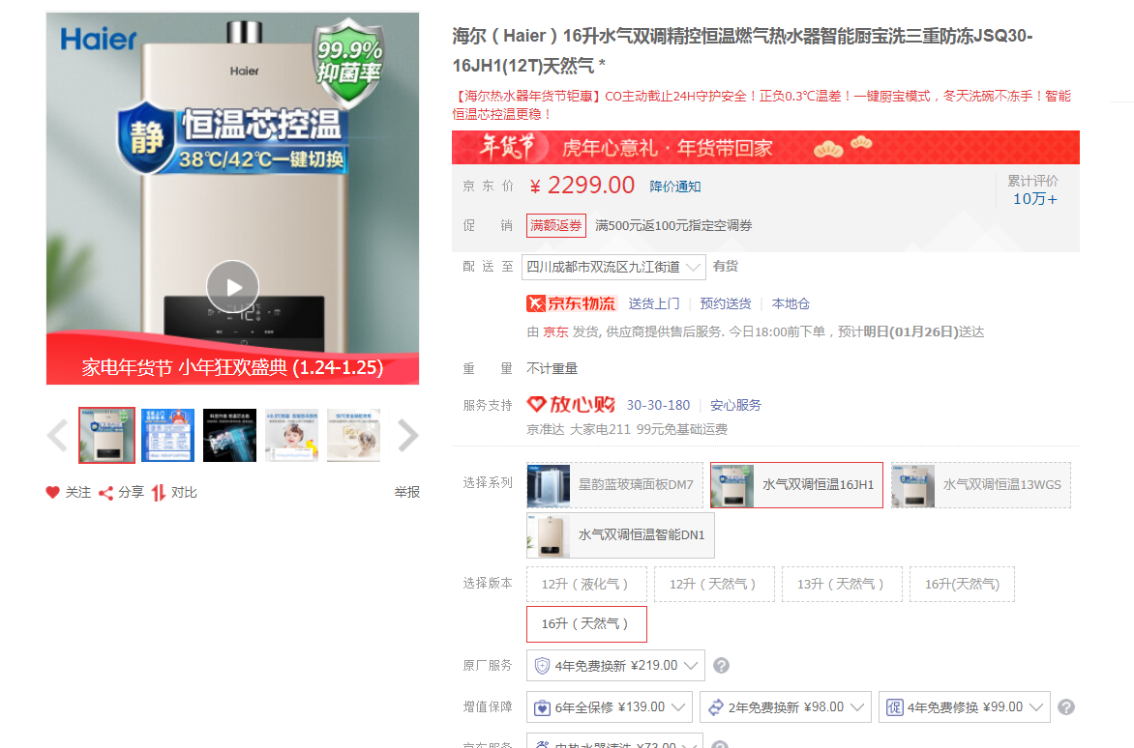The image size is (1134, 748).
Task: Show next product thumbnails
Action: pos(408,436)
